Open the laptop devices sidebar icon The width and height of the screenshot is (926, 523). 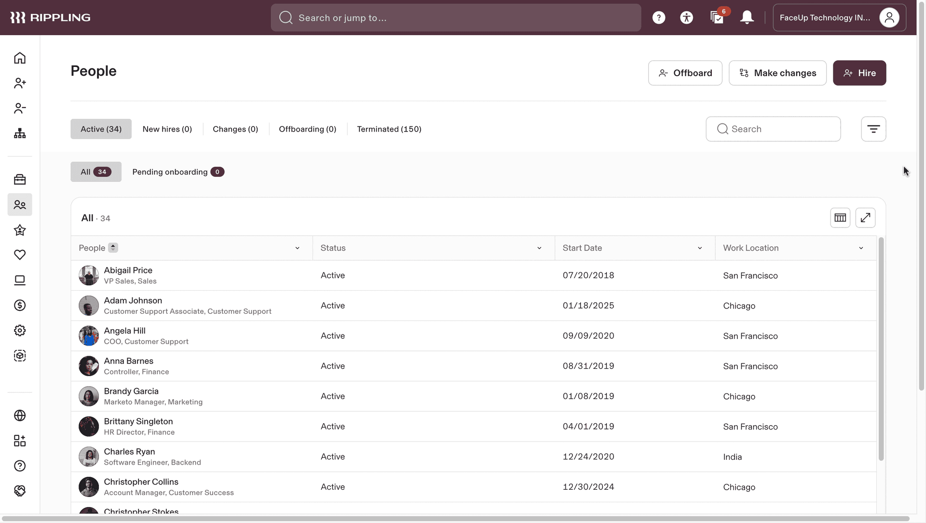click(x=20, y=280)
